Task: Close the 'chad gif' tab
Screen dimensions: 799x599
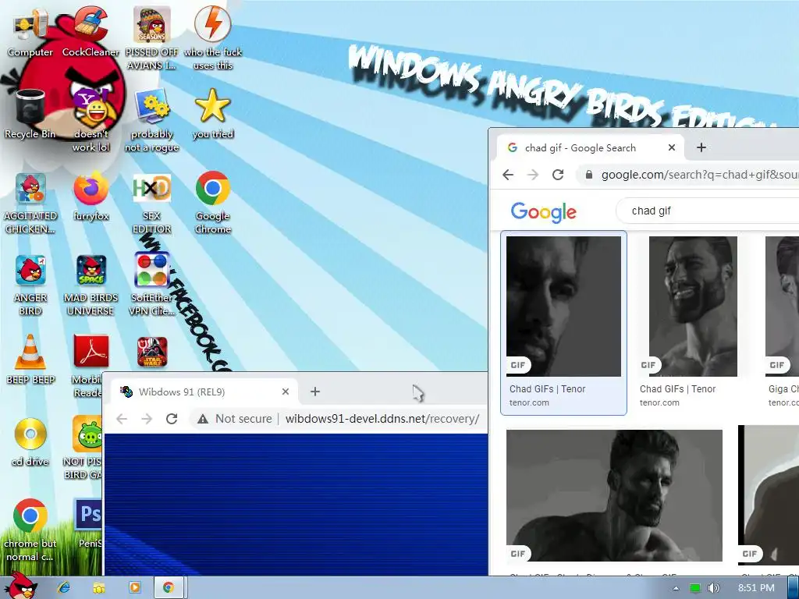Action: [672, 147]
